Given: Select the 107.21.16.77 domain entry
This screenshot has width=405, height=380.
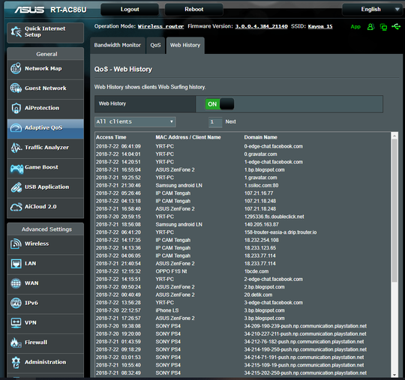Looking at the screenshot, I should click(259, 193).
